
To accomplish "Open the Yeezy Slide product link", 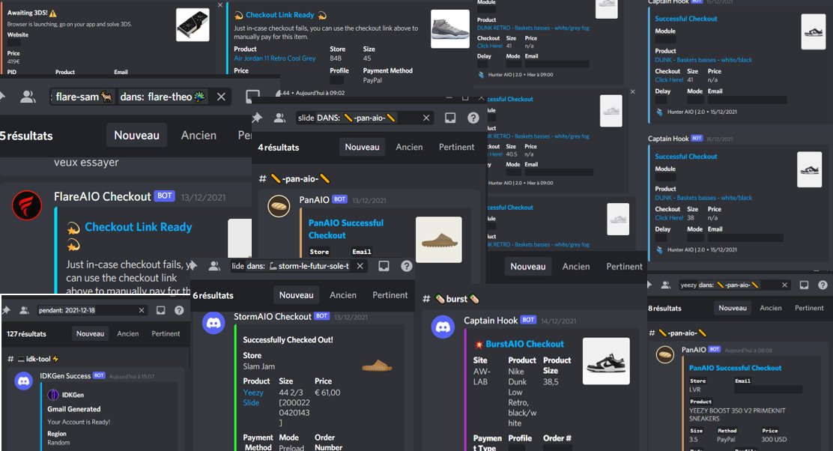I will point(253,397).
